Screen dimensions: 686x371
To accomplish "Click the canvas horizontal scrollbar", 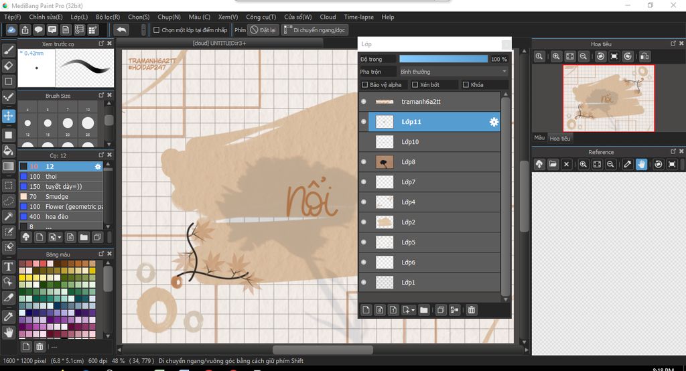I will 322,350.
